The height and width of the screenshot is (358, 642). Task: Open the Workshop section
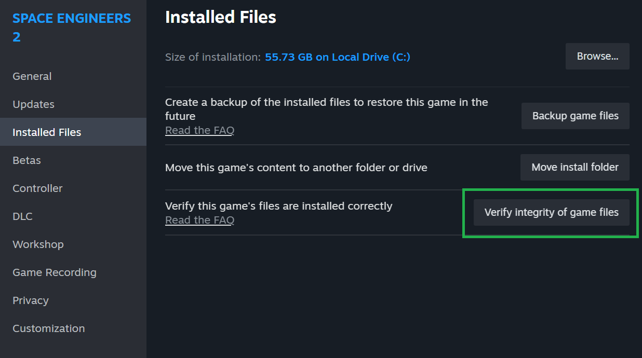pyautogui.click(x=38, y=244)
